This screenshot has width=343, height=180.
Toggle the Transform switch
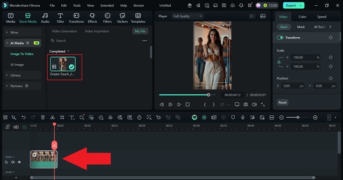click(x=280, y=38)
